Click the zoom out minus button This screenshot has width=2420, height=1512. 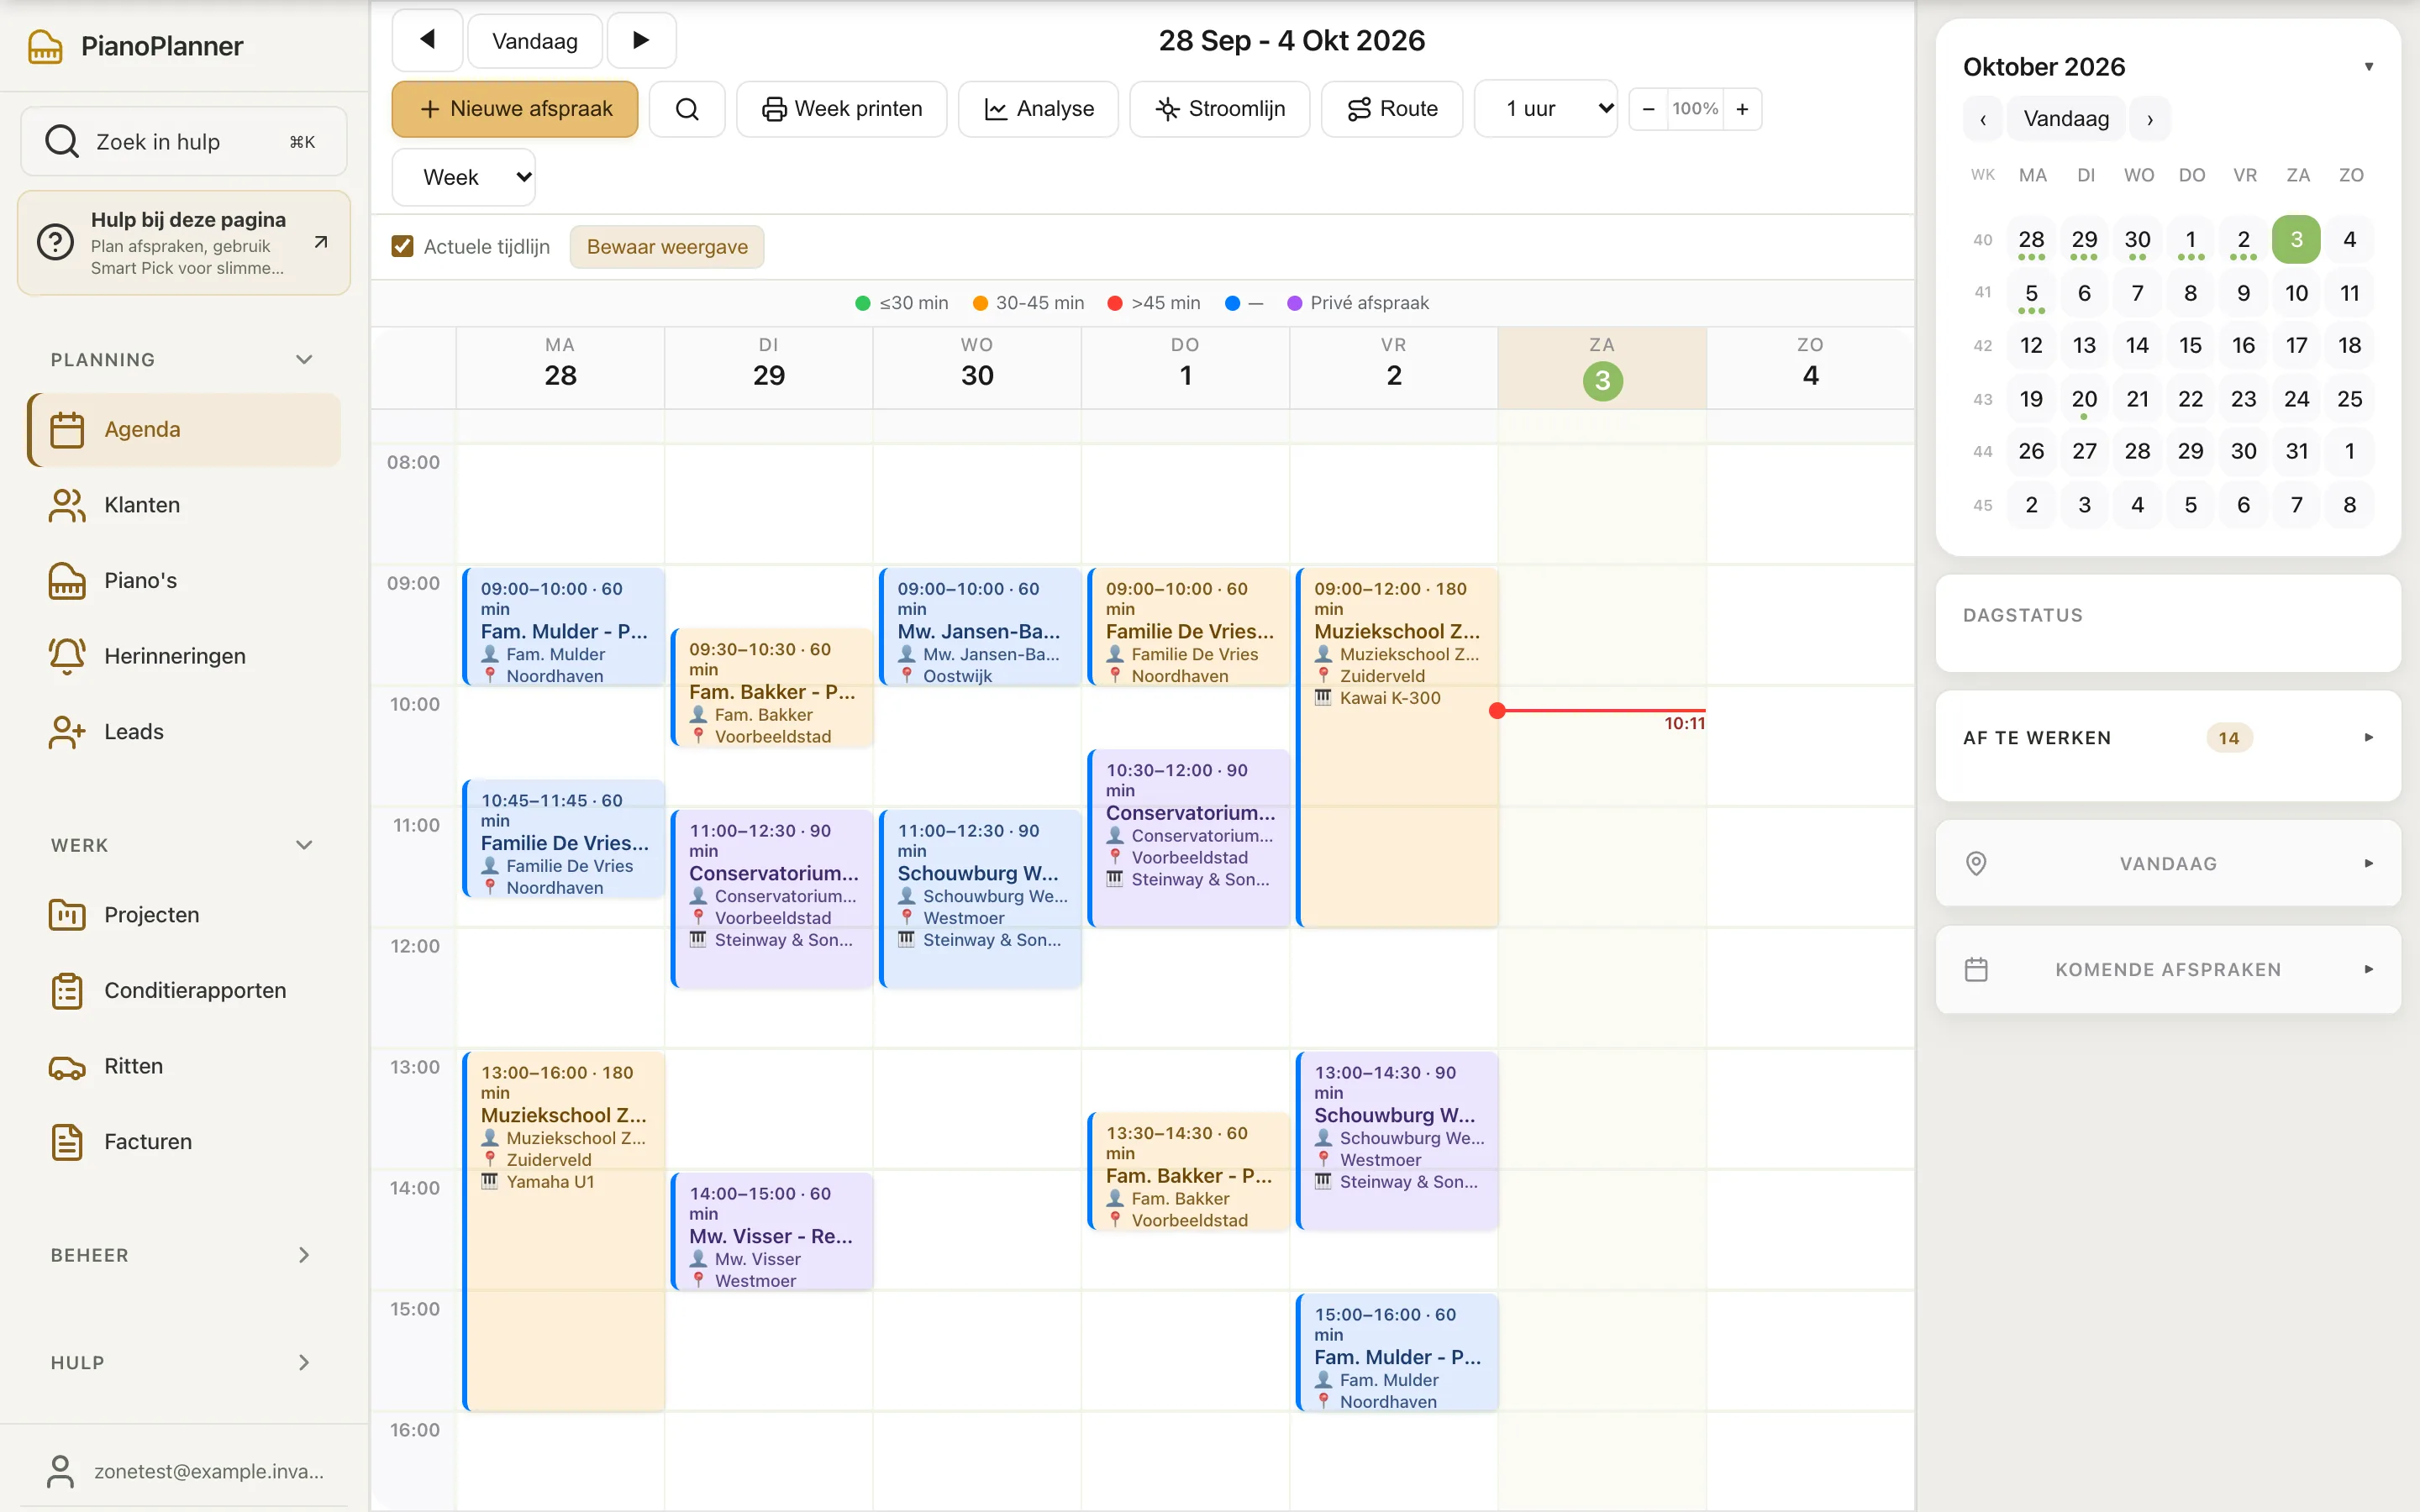[x=1648, y=109]
